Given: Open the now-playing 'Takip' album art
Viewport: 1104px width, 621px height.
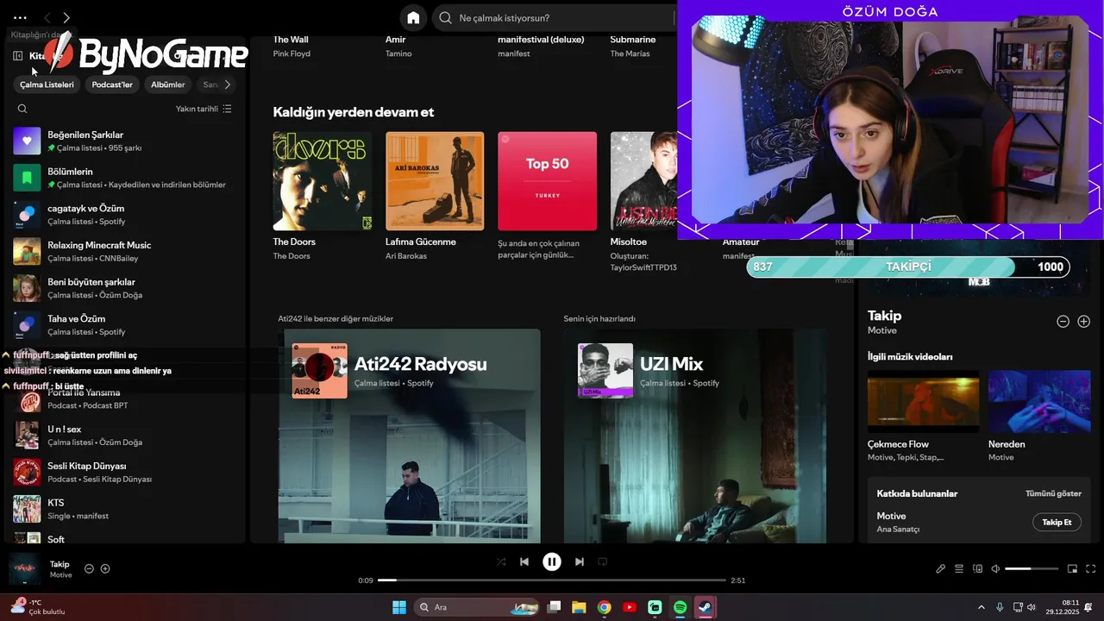Looking at the screenshot, I should [x=24, y=569].
